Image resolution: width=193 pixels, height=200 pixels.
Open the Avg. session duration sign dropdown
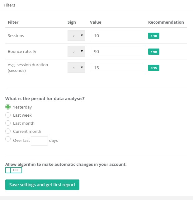point(76,67)
